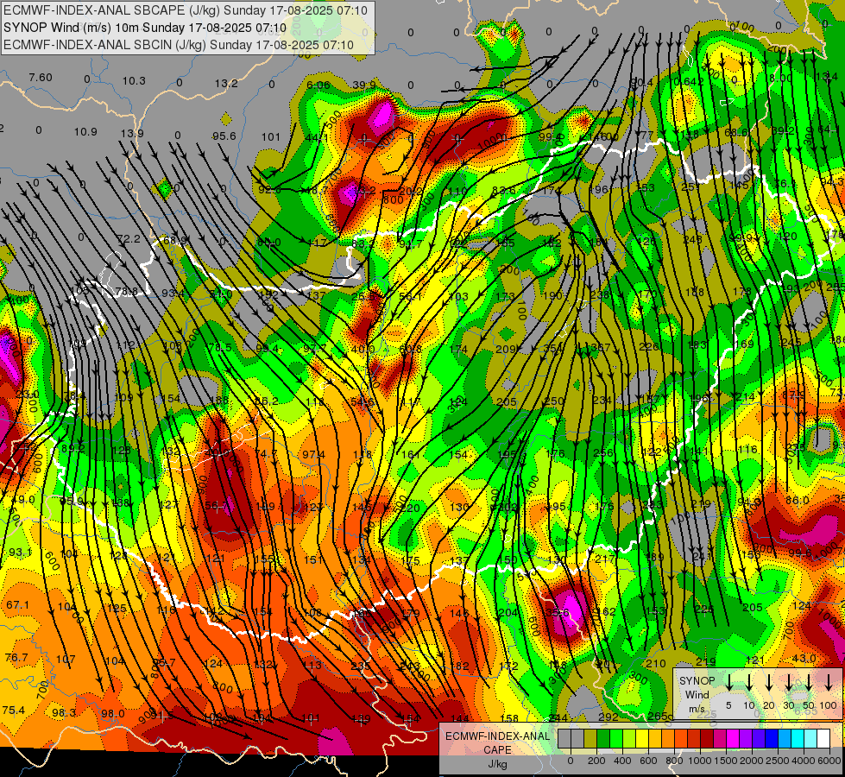Click the map value '76.7'
This screenshot has height=777, width=845.
coord(16,657)
